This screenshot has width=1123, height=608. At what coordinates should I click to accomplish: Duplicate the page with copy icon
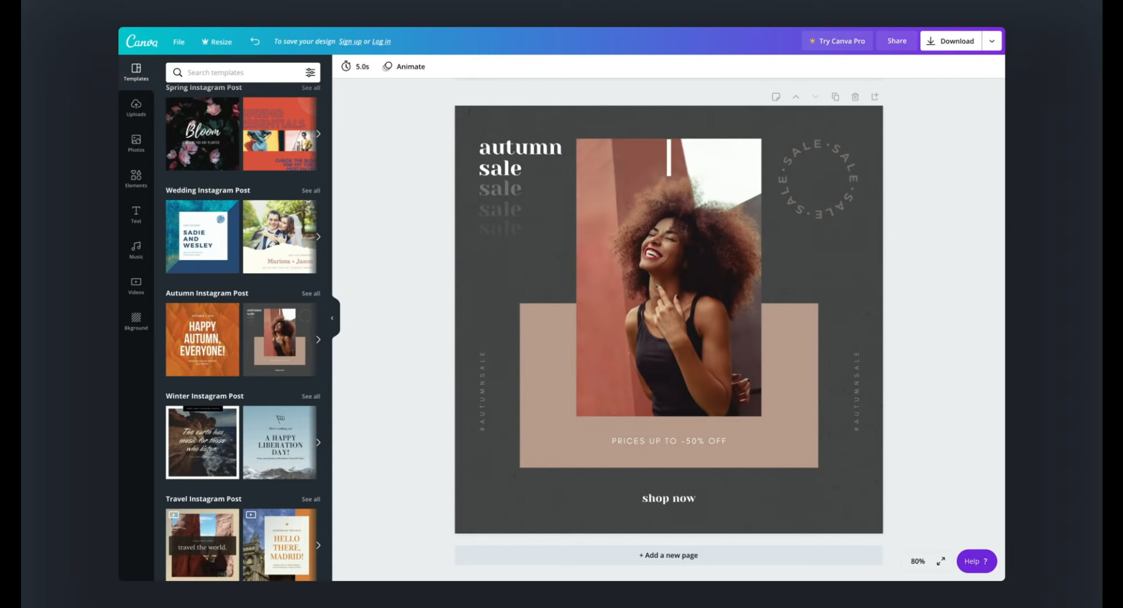[835, 97]
